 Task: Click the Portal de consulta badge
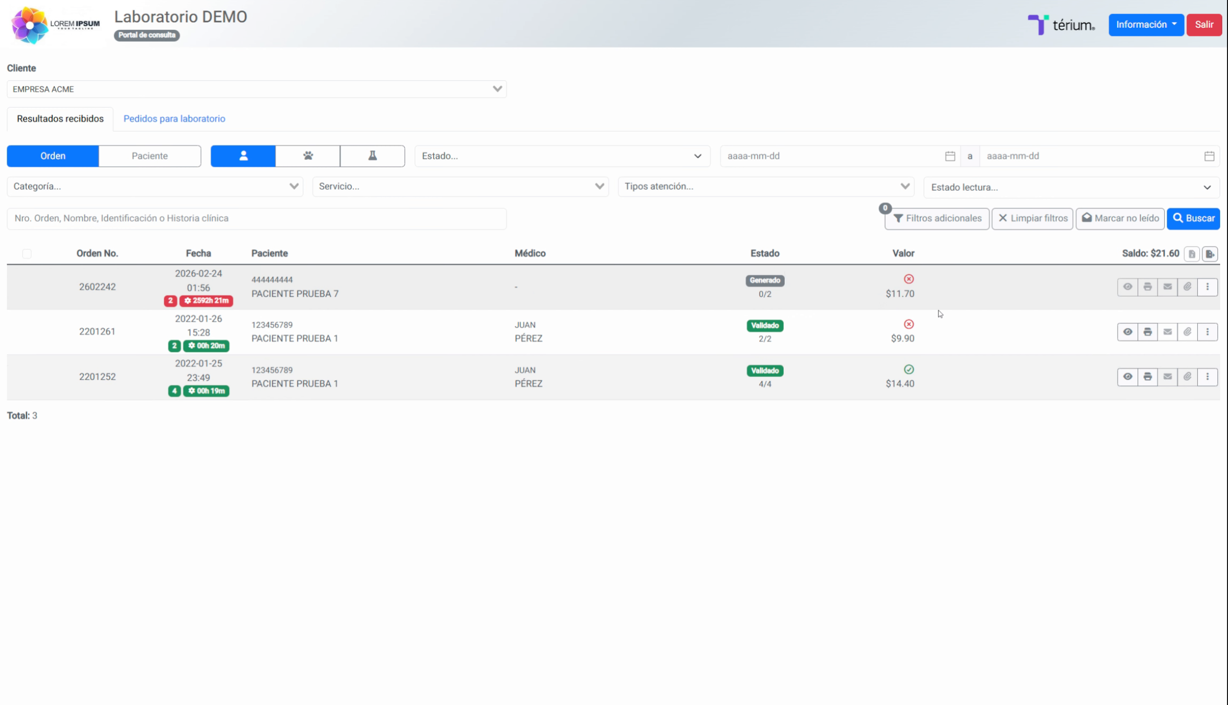pyautogui.click(x=147, y=35)
